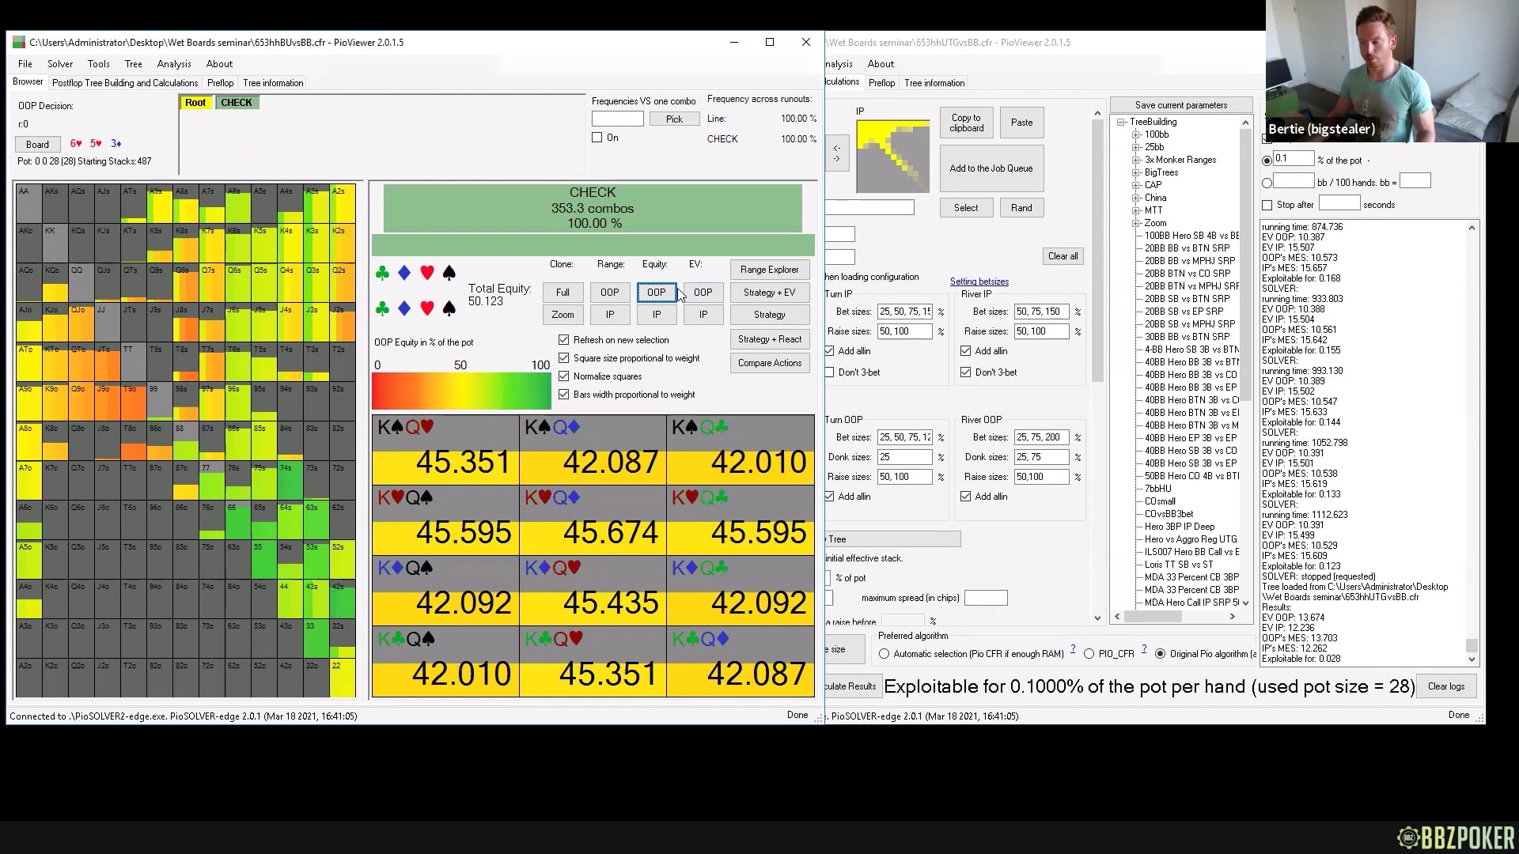
Task: Select the PIO_CFR algorithm radio button
Action: click(1089, 654)
